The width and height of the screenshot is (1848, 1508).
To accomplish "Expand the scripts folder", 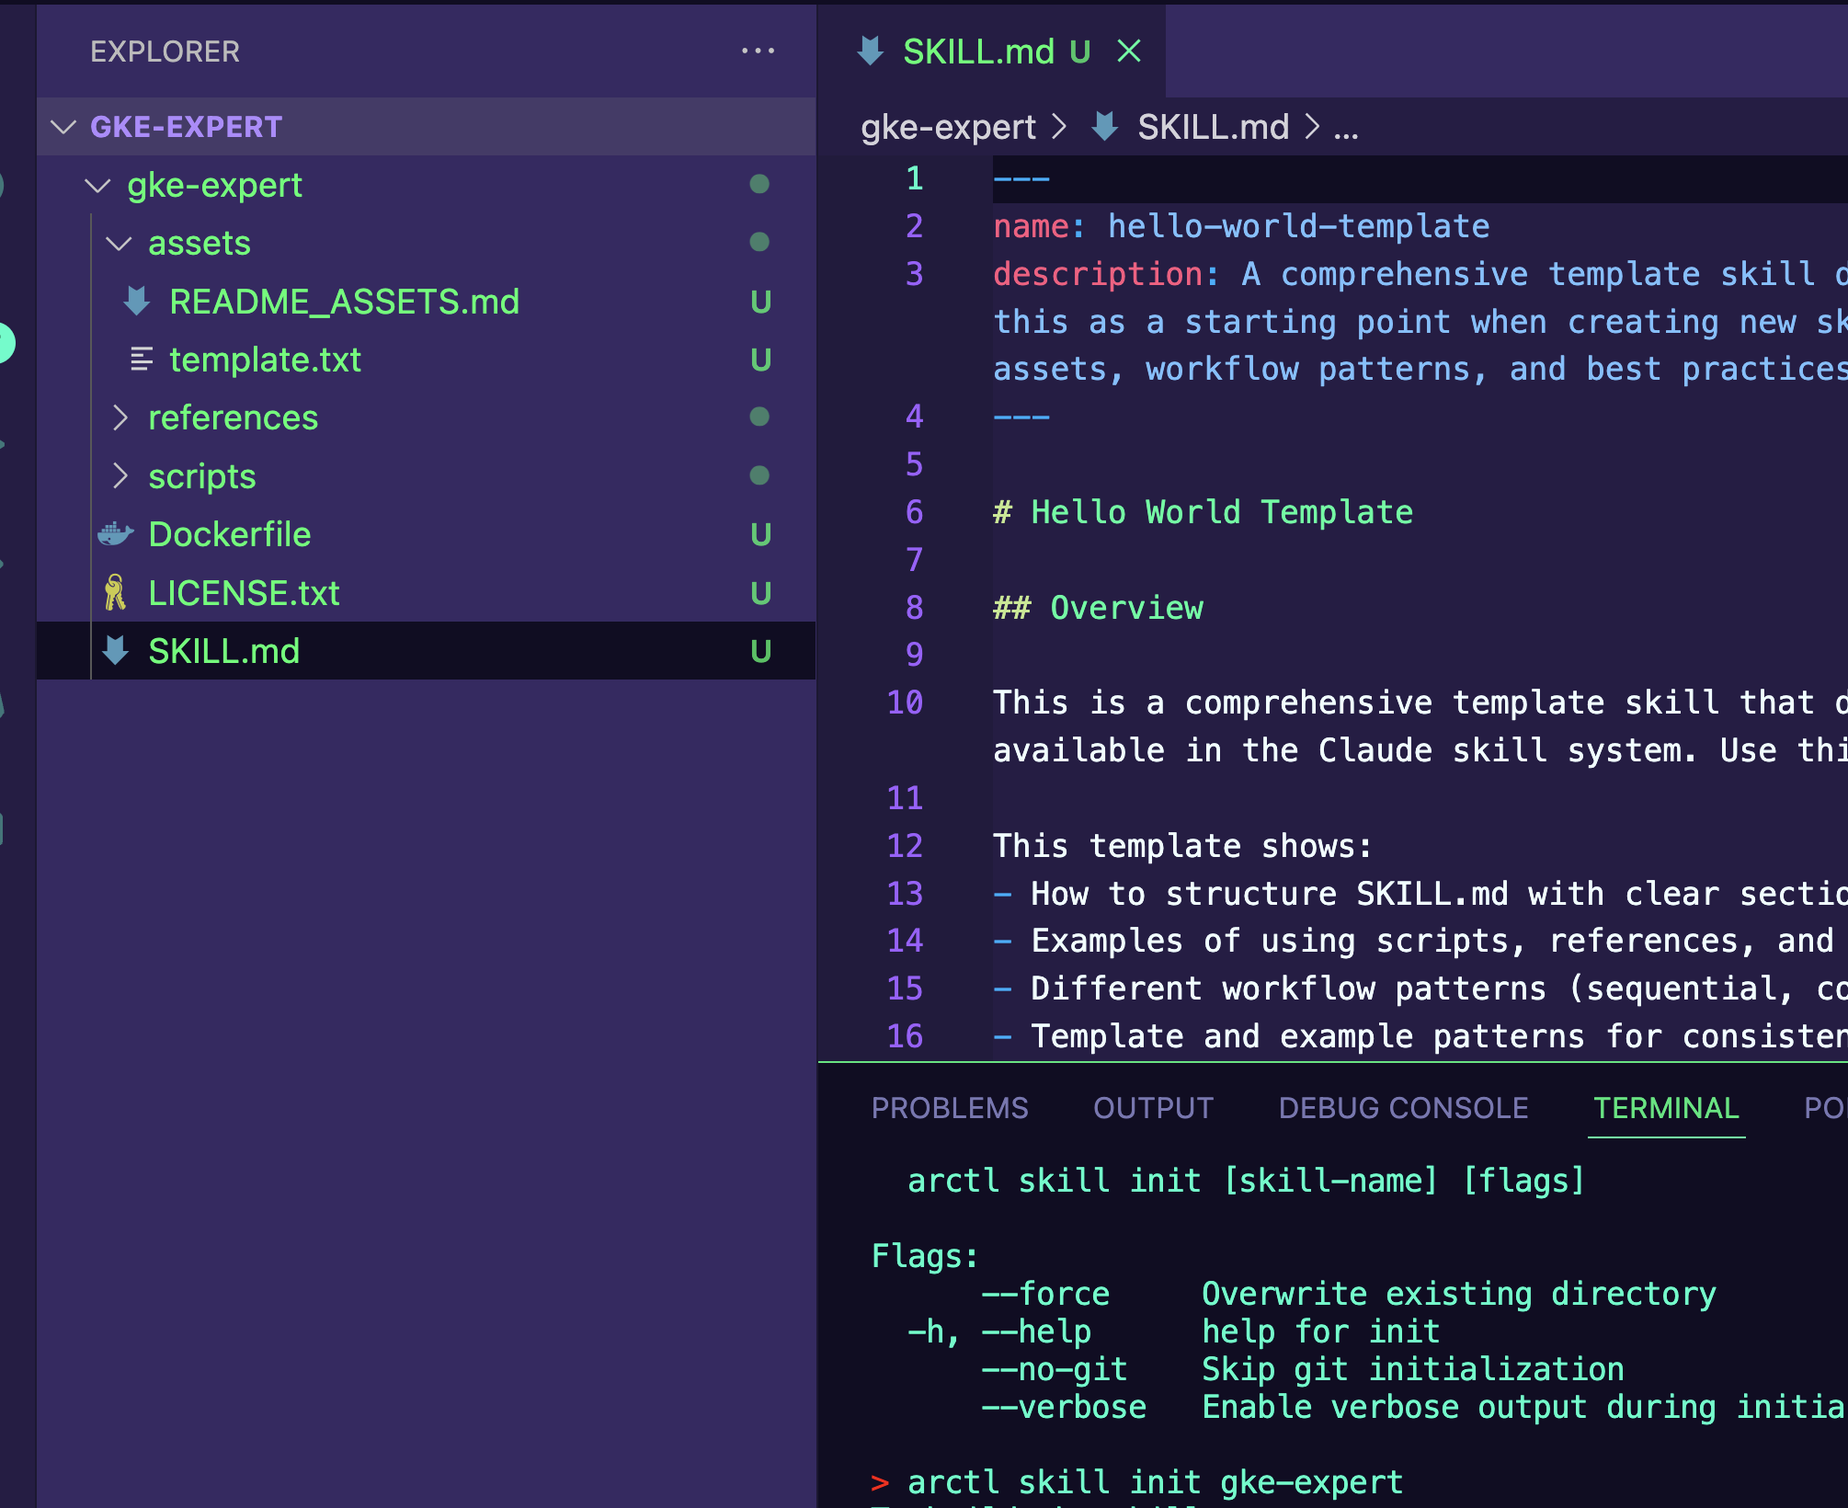I will coord(120,476).
